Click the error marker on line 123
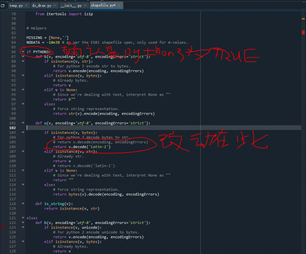Image resolution: width=306 pixels, height=254 pixels. pos(3,227)
